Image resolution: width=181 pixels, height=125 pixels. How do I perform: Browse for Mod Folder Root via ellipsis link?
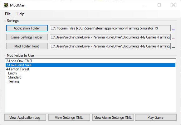click(173, 47)
